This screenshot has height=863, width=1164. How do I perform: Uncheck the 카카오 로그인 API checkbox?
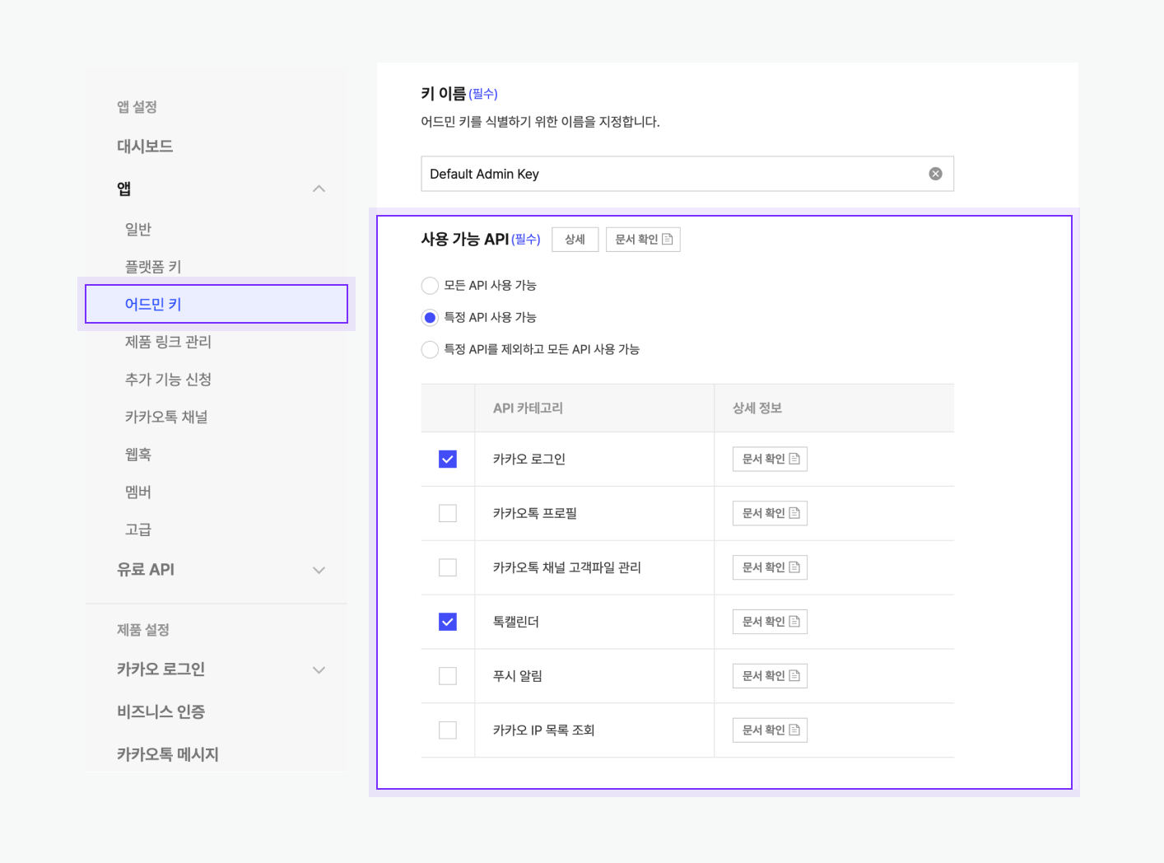[x=447, y=459]
